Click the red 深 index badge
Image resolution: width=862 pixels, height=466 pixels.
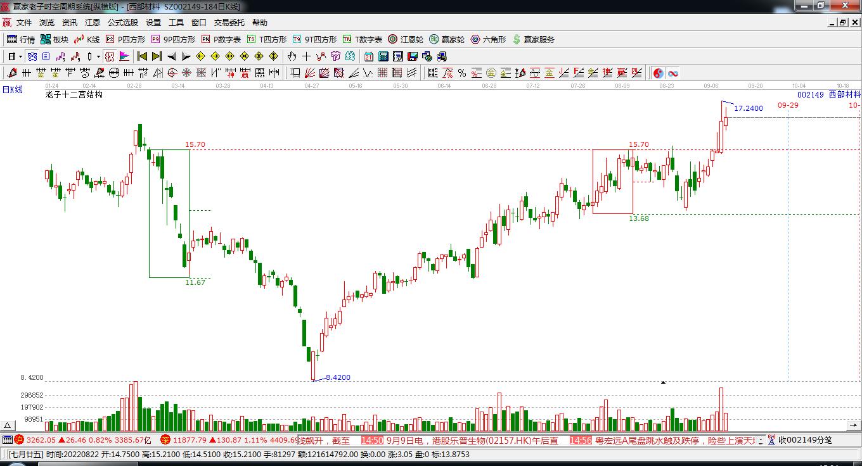(x=165, y=439)
